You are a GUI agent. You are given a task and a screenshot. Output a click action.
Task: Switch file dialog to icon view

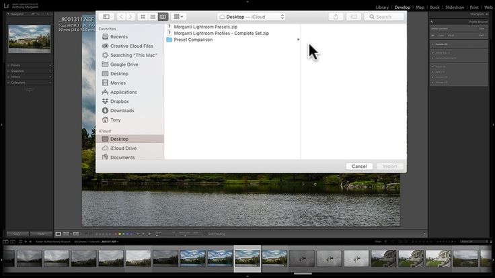(x=143, y=17)
